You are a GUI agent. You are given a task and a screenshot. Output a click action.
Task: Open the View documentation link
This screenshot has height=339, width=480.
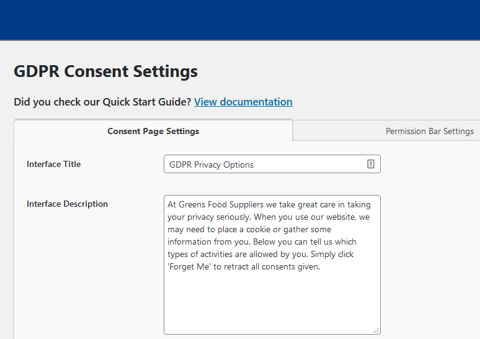tap(243, 102)
